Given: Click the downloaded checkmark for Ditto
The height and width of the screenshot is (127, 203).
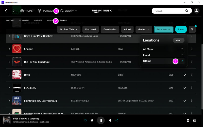Looking at the screenshot, I should [x=185, y=75].
